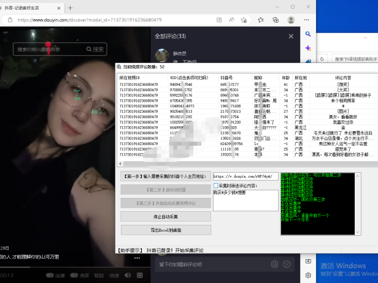
Task: Click the table's left scroll arrow
Action: pyautogui.click(x=120, y=164)
